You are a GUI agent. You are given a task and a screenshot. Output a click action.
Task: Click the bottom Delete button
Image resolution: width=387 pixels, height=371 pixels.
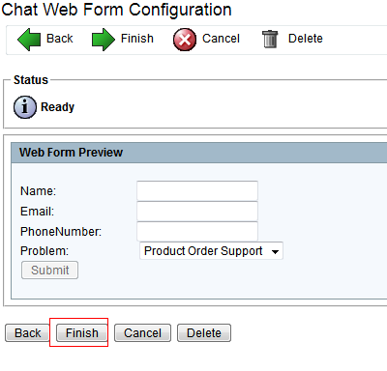pos(204,332)
